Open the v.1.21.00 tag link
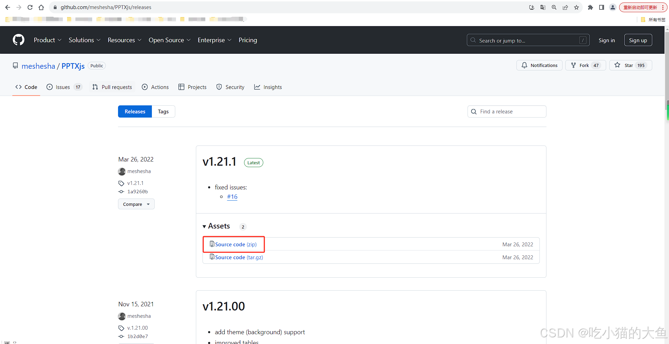This screenshot has height=344, width=669. click(x=138, y=328)
